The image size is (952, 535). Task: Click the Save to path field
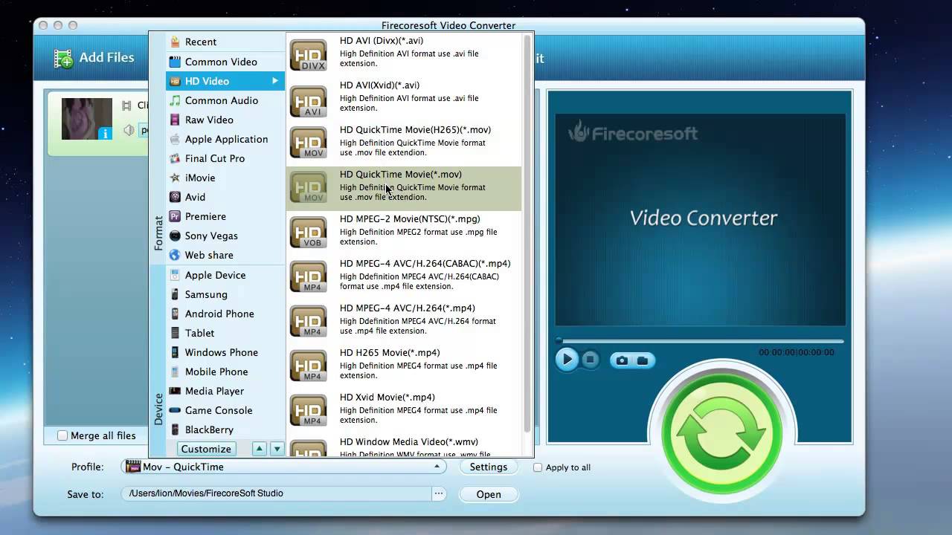277,493
